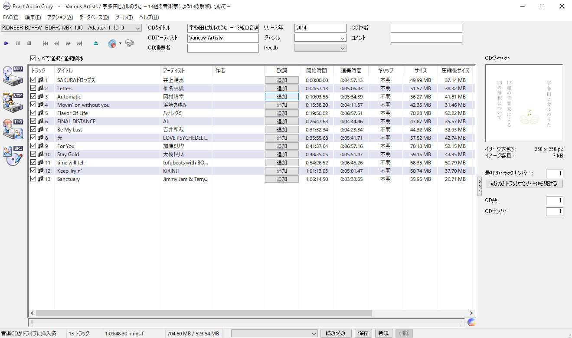572x338 pixels.
Task: Click music note icon of Letters track
Action: pyautogui.click(x=40, y=88)
